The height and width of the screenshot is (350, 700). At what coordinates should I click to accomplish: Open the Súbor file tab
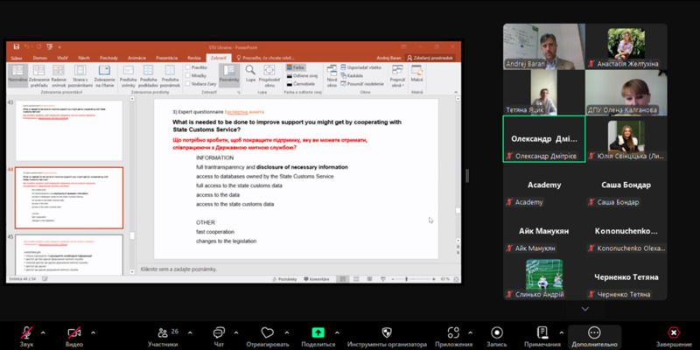pyautogui.click(x=17, y=58)
